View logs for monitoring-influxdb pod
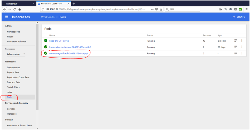 [236, 53]
